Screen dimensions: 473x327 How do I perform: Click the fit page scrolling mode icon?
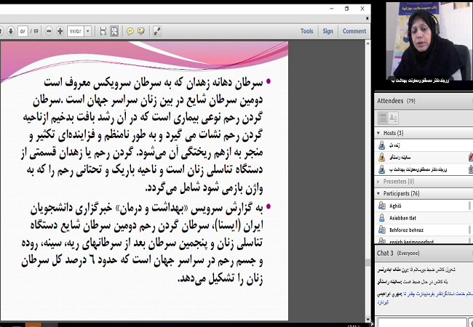[x=103, y=31]
